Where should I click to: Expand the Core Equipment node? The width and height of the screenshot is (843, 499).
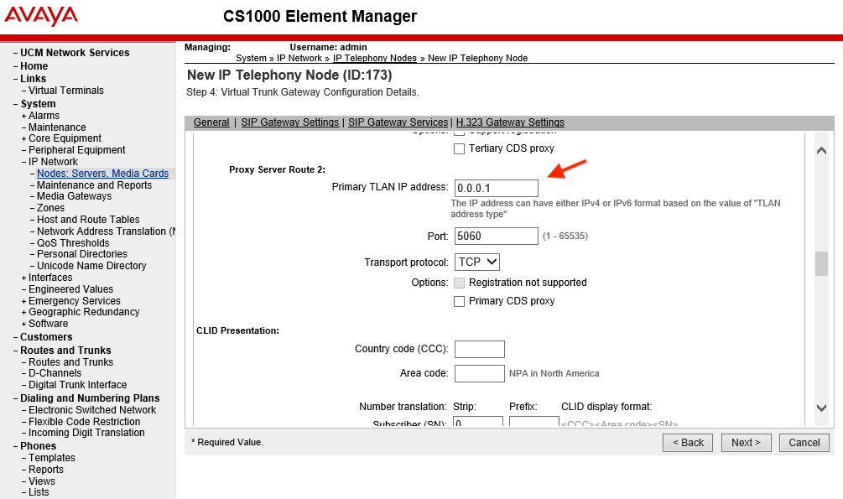pyautogui.click(x=23, y=138)
